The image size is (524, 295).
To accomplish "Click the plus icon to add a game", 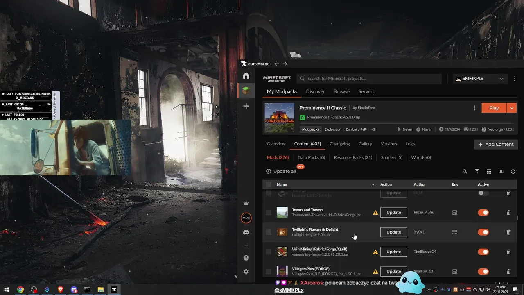I will point(246,106).
